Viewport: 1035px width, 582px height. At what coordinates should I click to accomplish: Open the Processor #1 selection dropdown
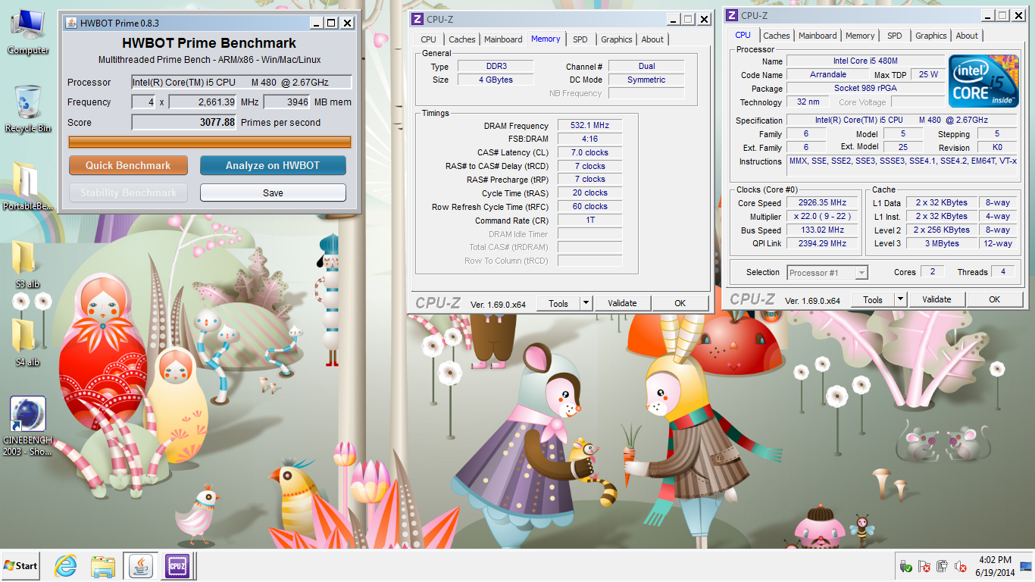(x=827, y=273)
